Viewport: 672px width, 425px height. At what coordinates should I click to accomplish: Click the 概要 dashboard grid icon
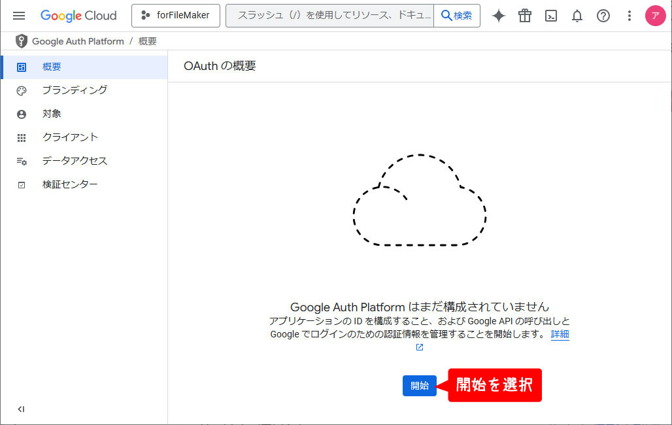tap(22, 67)
